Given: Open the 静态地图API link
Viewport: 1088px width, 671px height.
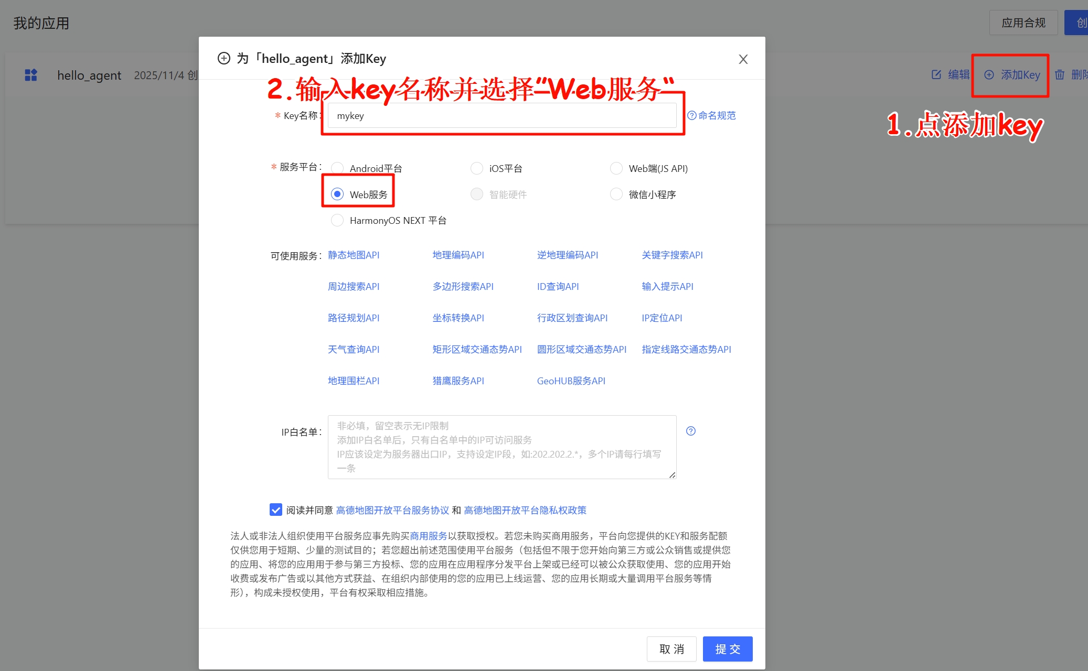Looking at the screenshot, I should click(x=354, y=255).
